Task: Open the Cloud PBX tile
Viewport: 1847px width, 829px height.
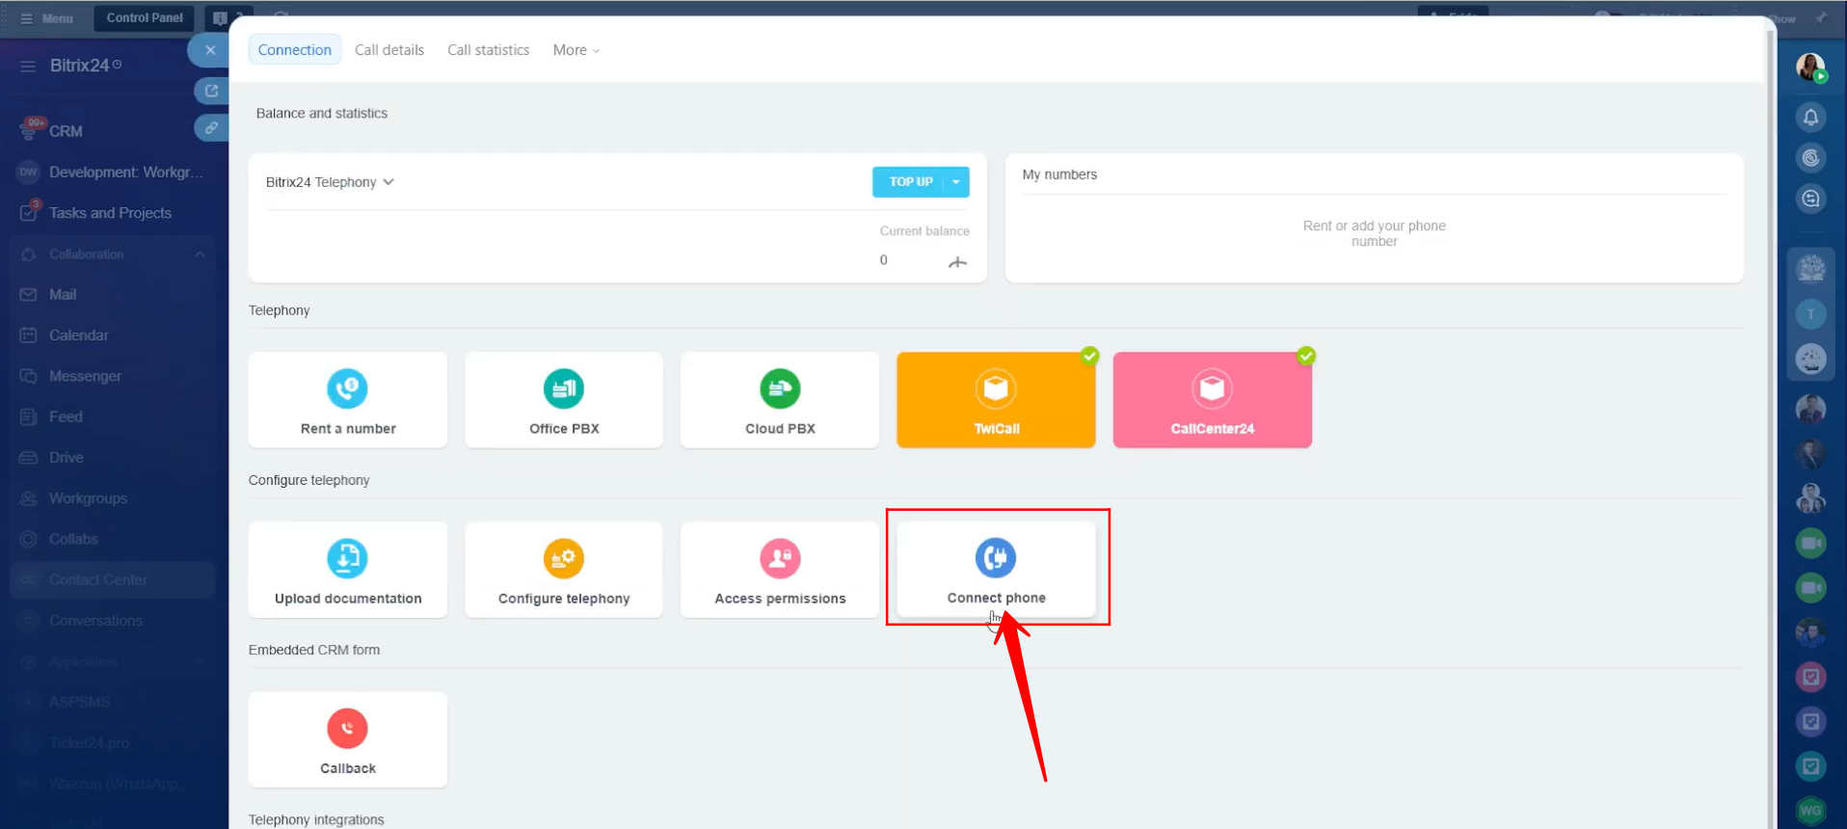Action: (x=780, y=400)
